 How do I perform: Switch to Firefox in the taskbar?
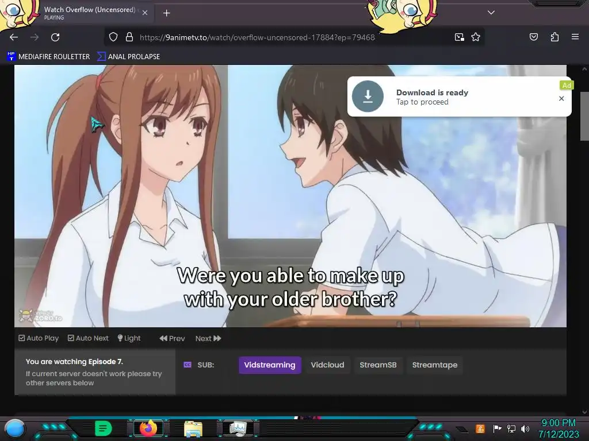coord(148,428)
